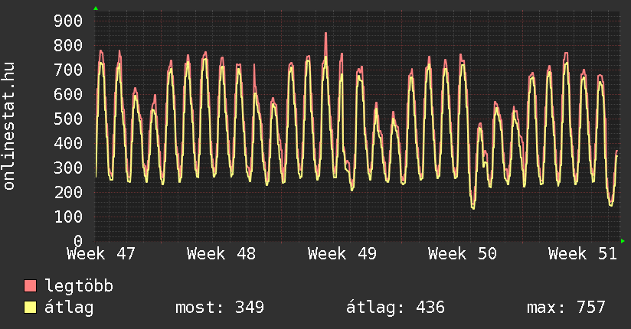Screen dimensions: 631x329
Task: Select the Week 51 axis label
Action: [x=582, y=253]
